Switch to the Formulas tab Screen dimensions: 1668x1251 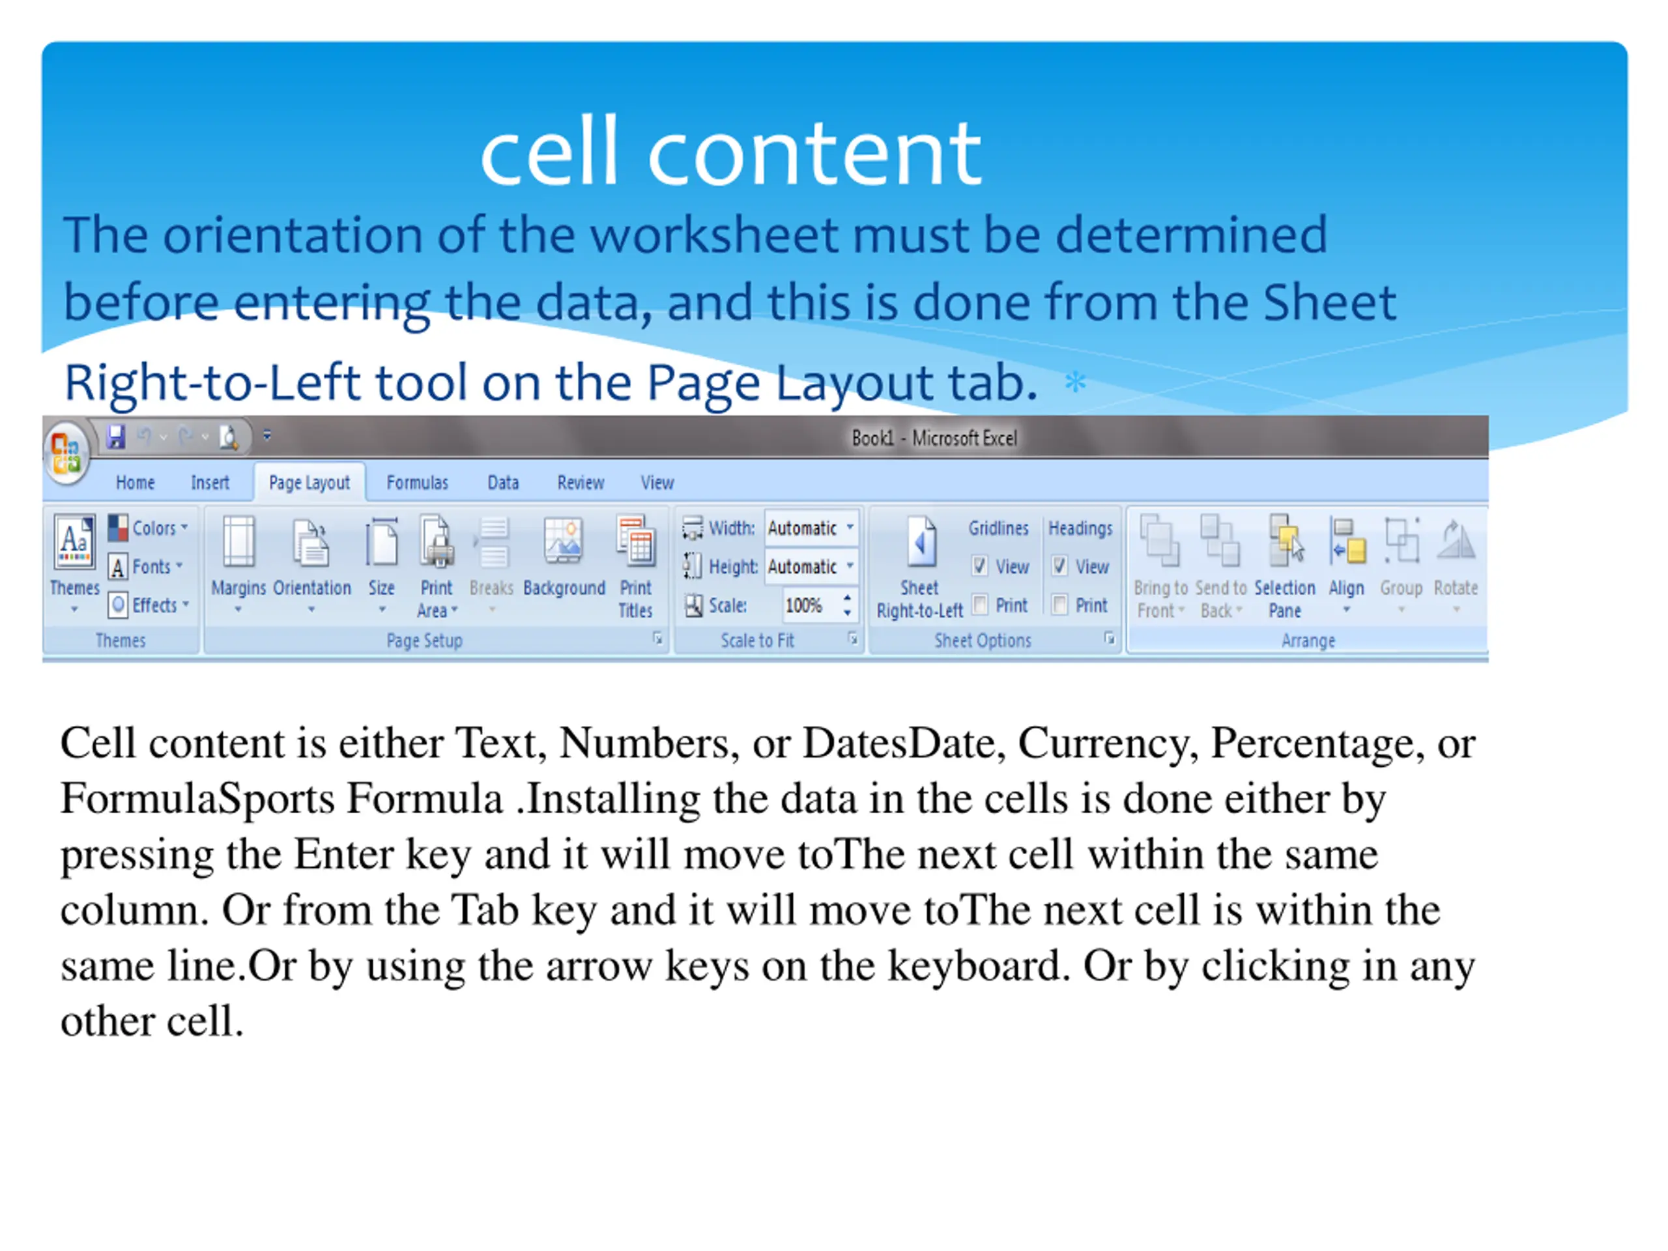pyautogui.click(x=417, y=483)
